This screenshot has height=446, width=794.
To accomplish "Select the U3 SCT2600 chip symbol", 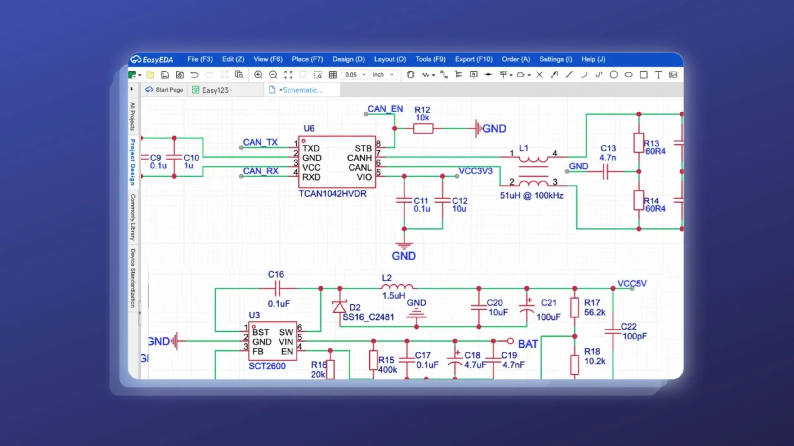I will tap(273, 341).
